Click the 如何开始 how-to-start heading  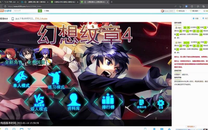tap(178, 77)
